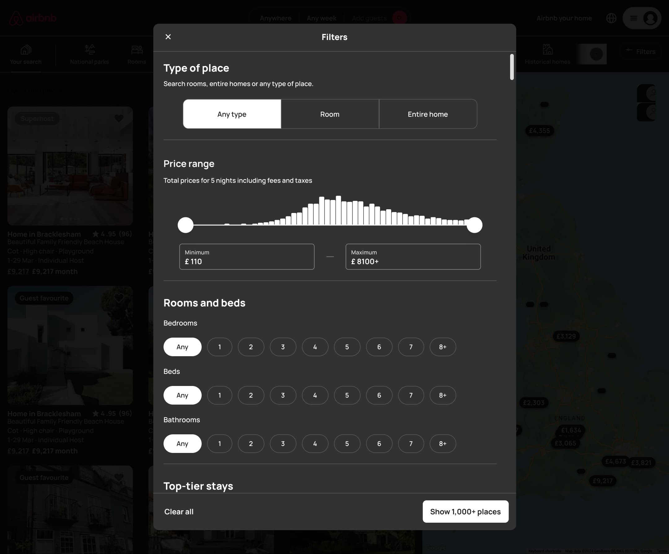The image size is (669, 554).
Task: Choose 7 Bathrooms
Action: 411,443
